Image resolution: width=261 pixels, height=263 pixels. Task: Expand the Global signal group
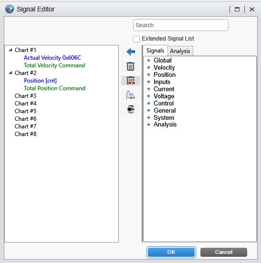coord(148,61)
